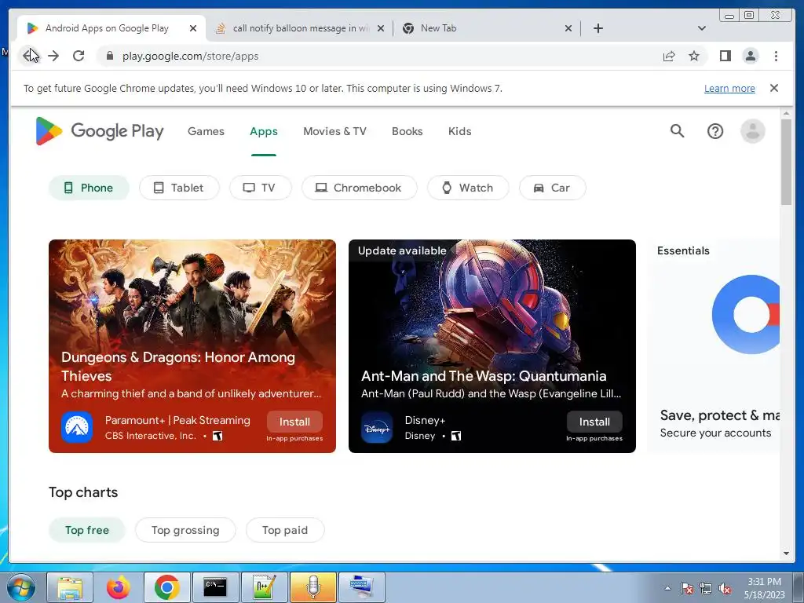
Task: Click the Disney+ app icon
Action: [x=377, y=427]
